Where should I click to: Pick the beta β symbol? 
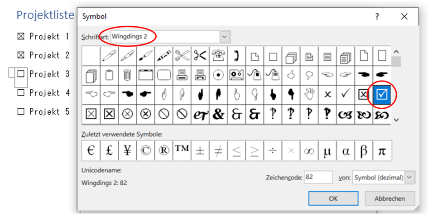coord(364,151)
